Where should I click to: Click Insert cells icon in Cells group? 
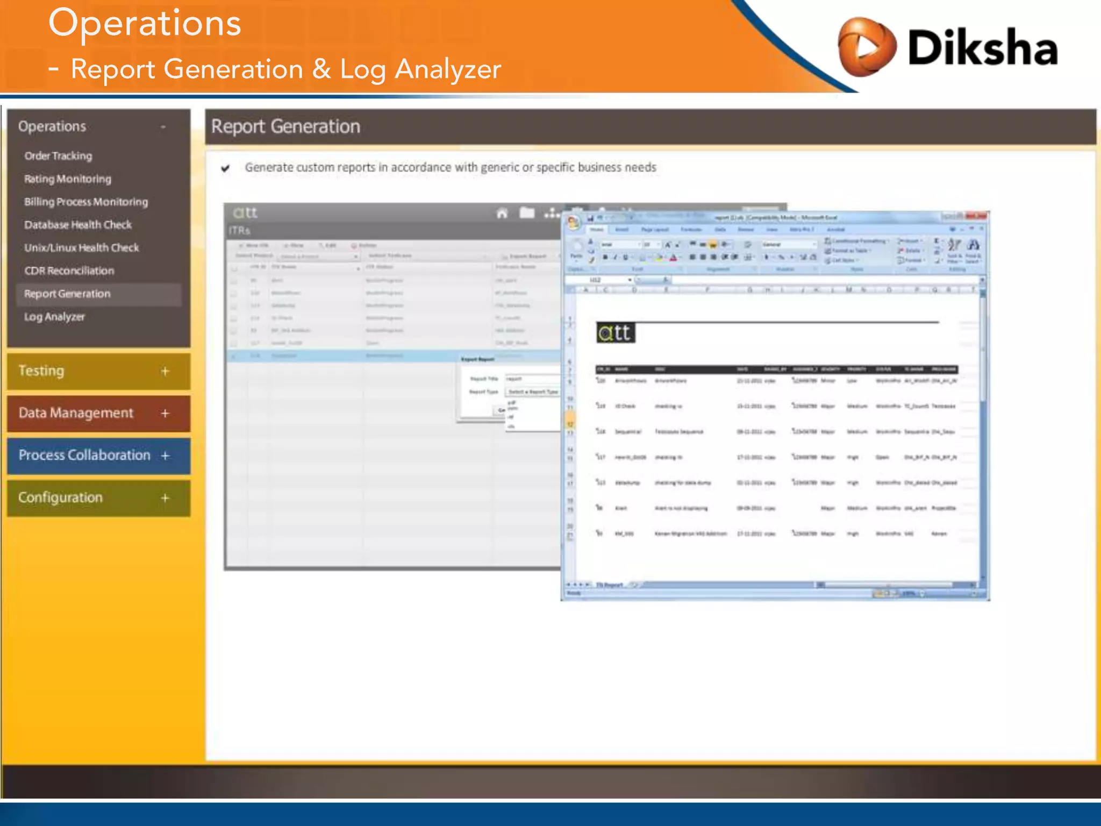coord(910,241)
